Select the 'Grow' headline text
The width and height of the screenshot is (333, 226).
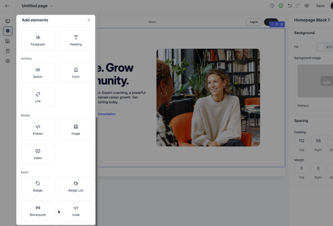coord(120,68)
